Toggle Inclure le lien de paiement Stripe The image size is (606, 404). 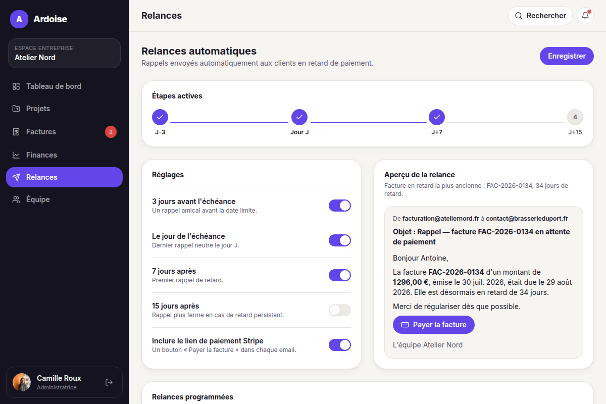340,345
